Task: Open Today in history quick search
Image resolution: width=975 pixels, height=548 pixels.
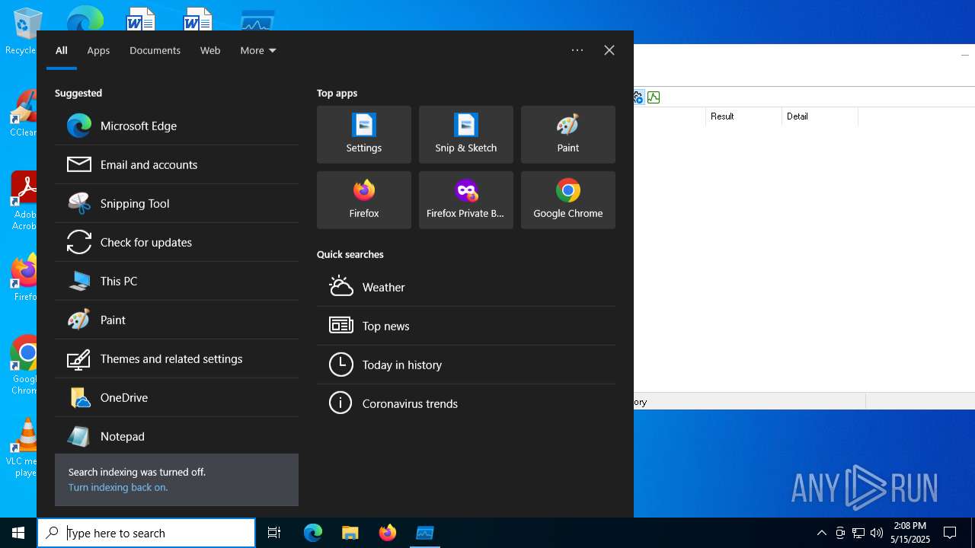Action: [x=466, y=365]
